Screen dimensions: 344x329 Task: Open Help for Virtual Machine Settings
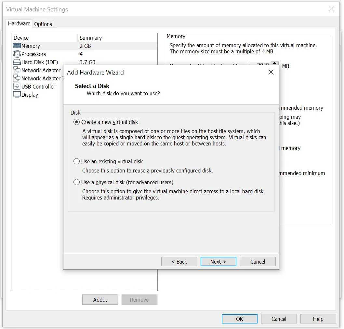(x=318, y=319)
